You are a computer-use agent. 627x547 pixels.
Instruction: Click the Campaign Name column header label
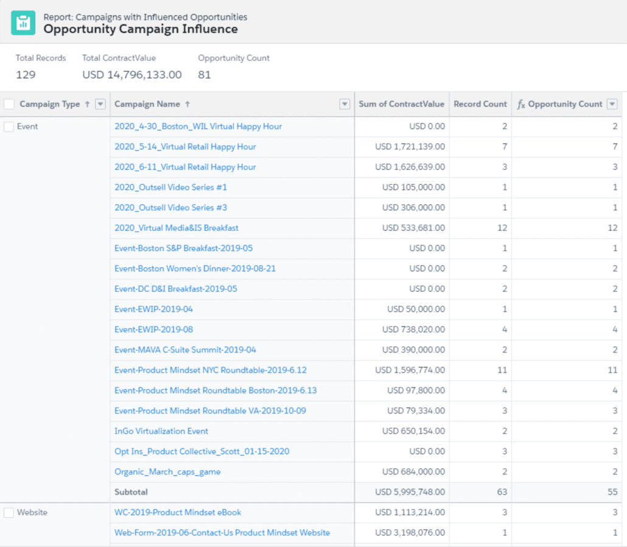click(147, 104)
